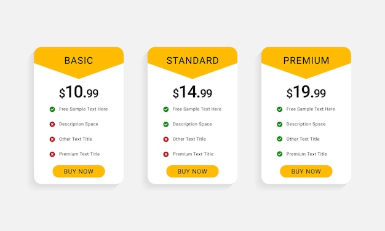Select the PREMIUM plan header
The width and height of the screenshot is (385, 231).
click(306, 61)
